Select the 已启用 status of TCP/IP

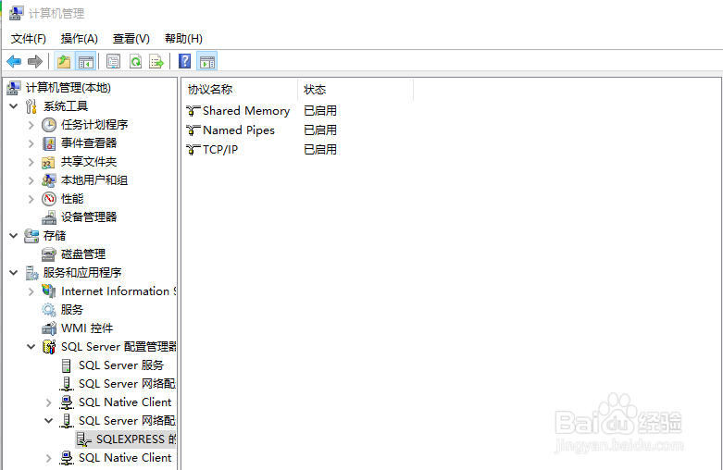pyautogui.click(x=320, y=149)
